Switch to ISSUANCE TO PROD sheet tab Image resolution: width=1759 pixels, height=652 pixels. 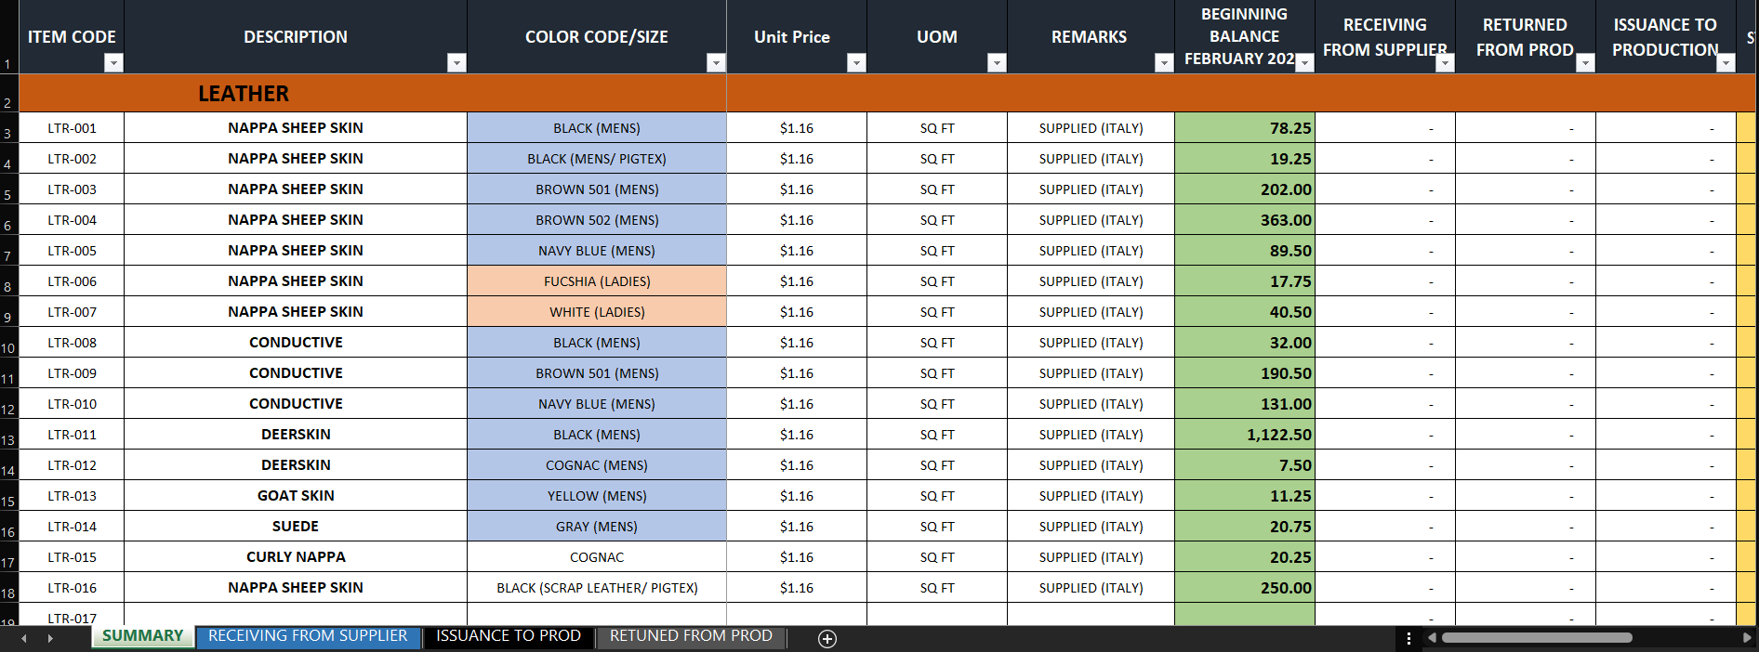[509, 636]
